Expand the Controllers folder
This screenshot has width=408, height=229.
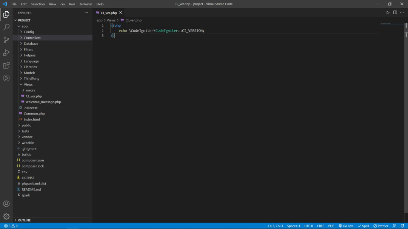52,38
